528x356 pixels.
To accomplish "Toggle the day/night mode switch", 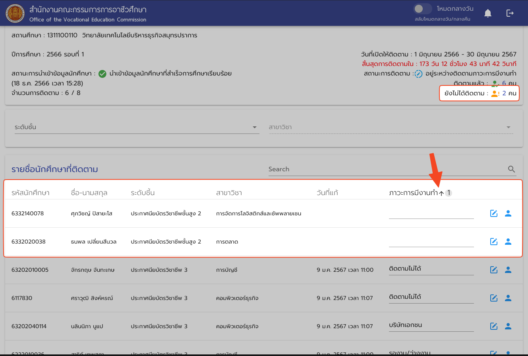I will (x=422, y=9).
